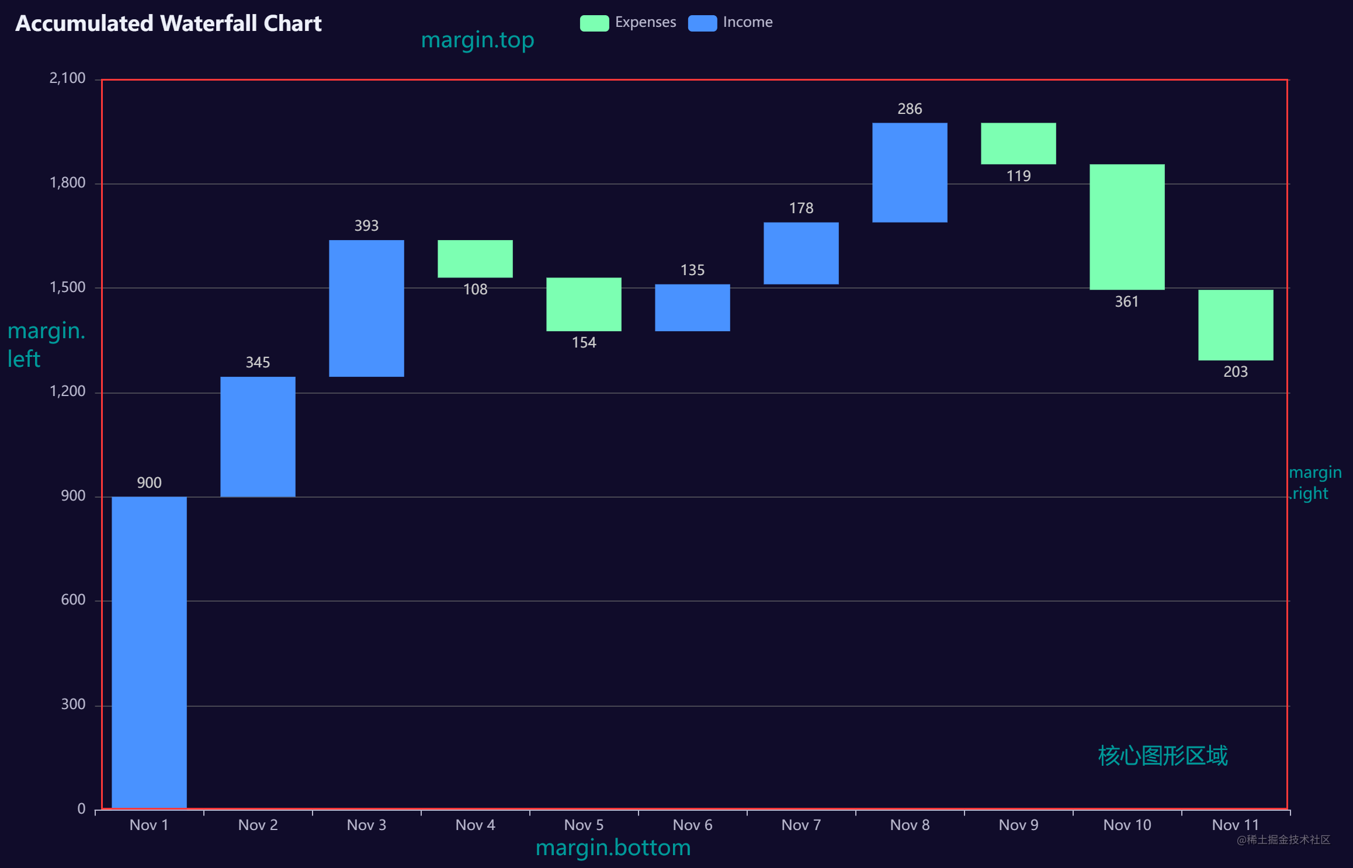The height and width of the screenshot is (868, 1353).
Task: Click the Nov 8 x-axis label
Action: pos(910,825)
